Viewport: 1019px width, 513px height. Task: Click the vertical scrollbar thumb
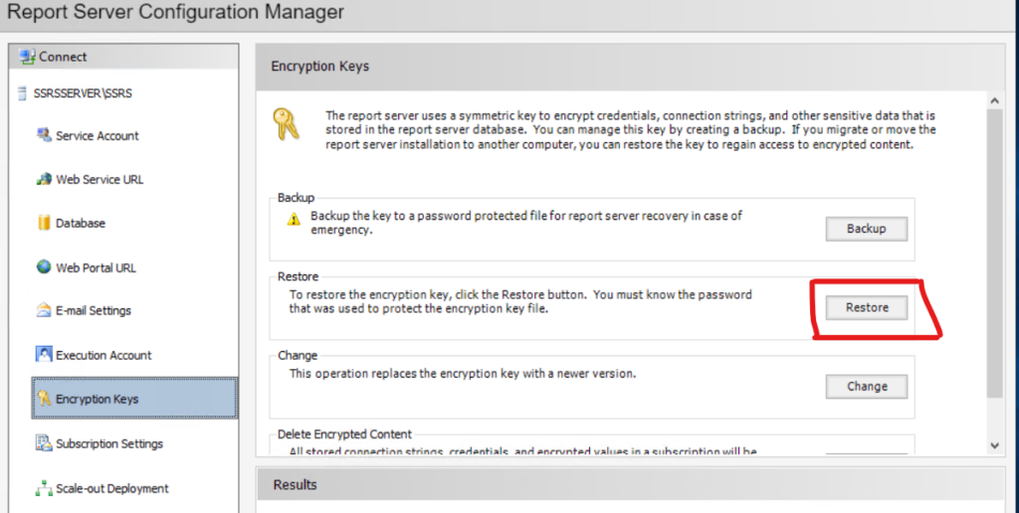tap(994, 254)
